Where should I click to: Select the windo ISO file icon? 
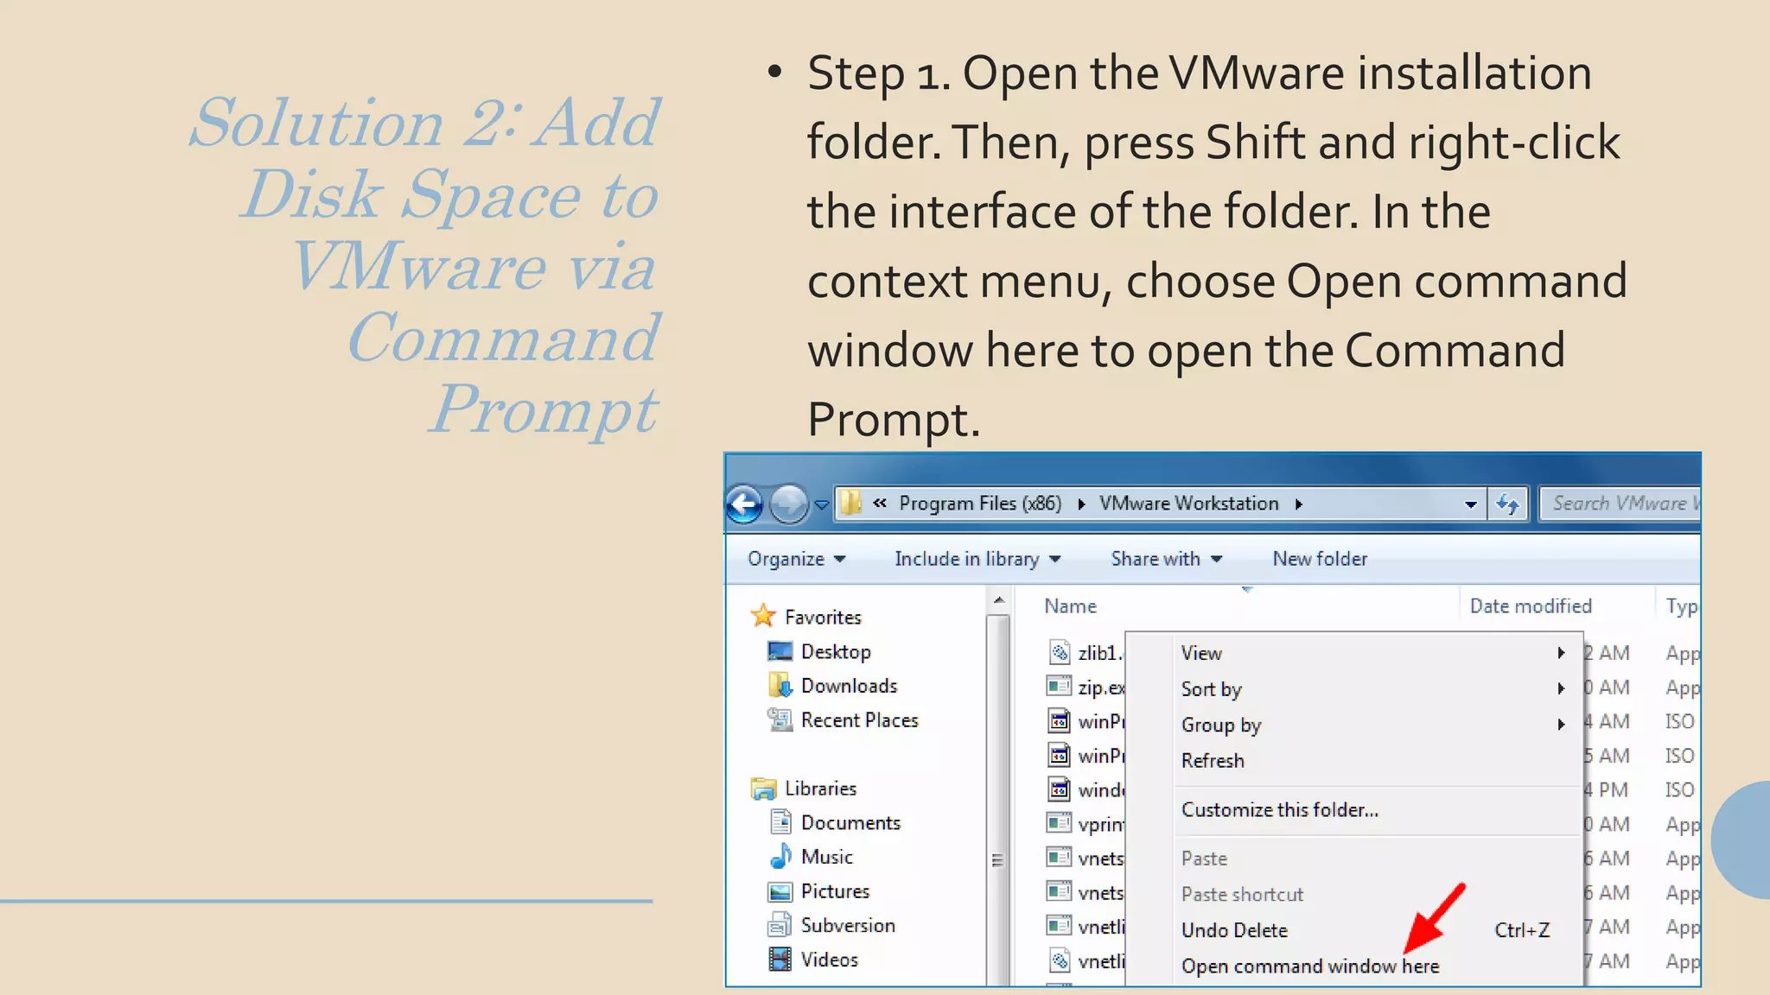click(x=1060, y=789)
